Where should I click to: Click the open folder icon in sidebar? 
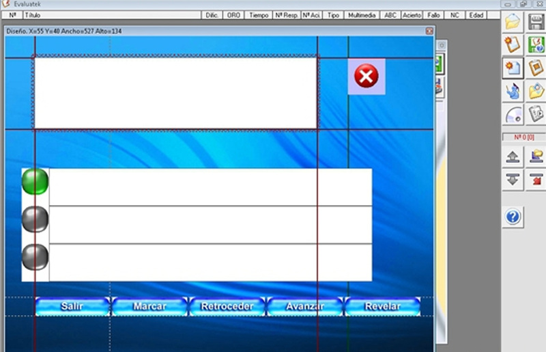pyautogui.click(x=513, y=22)
